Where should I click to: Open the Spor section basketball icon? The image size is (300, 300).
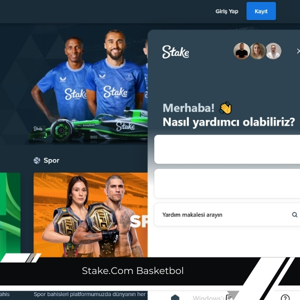point(37,160)
